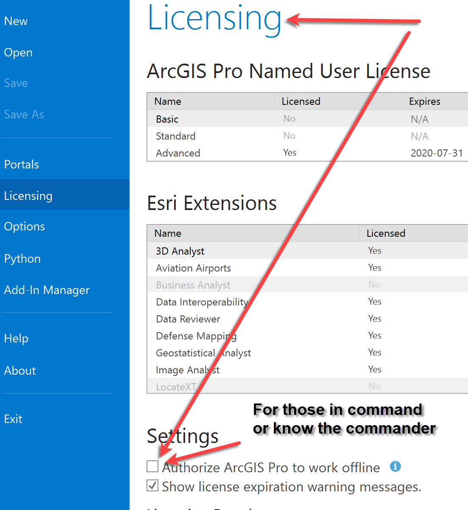Click the Licensed header in Esri Extensions

pyautogui.click(x=414, y=233)
